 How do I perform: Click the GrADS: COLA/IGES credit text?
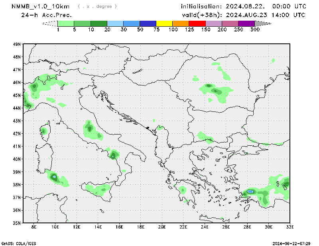18,243
